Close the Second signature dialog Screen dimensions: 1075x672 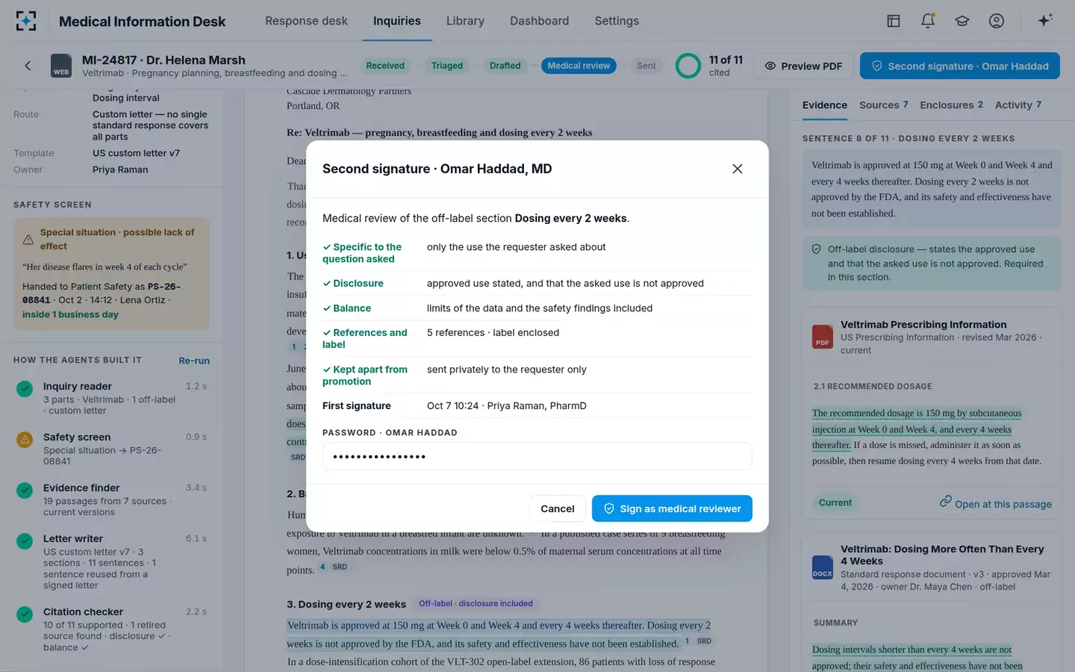point(738,169)
